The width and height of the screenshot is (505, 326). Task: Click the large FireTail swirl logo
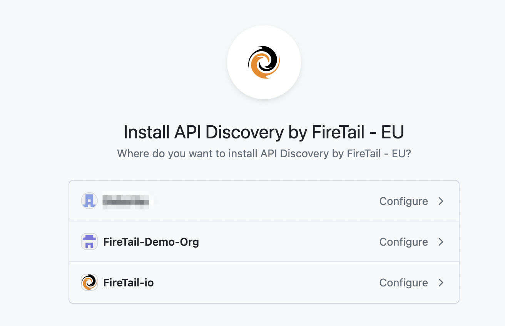click(x=264, y=62)
